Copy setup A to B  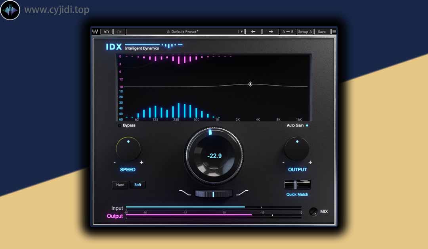(x=288, y=32)
